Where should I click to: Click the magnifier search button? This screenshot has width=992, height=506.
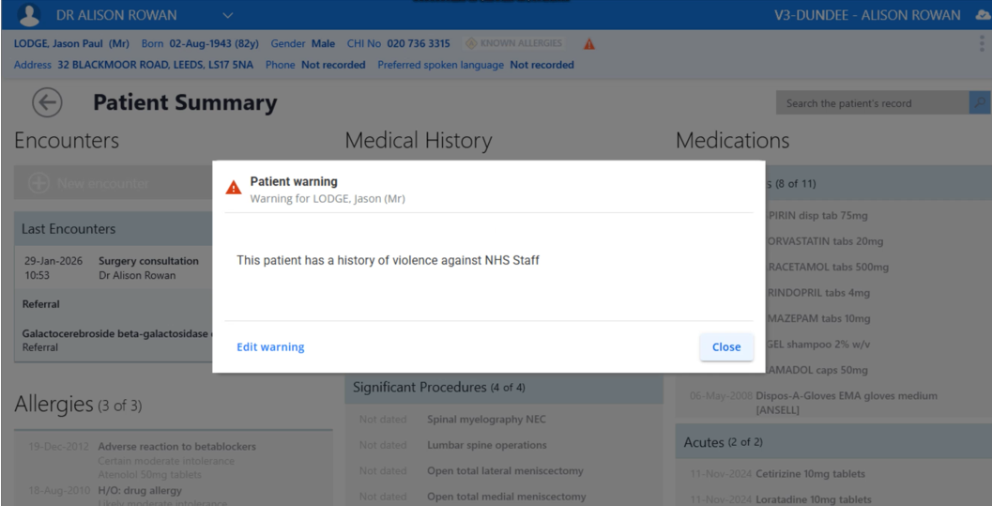tap(980, 103)
